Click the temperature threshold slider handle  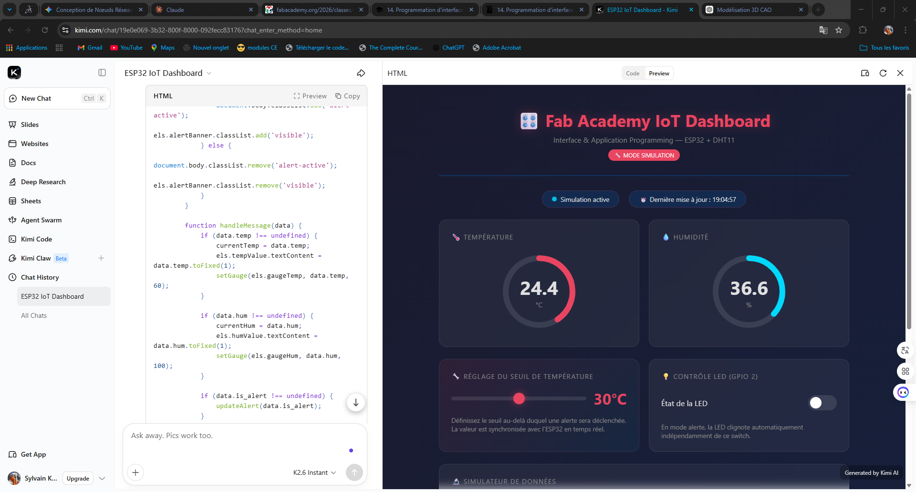click(519, 398)
